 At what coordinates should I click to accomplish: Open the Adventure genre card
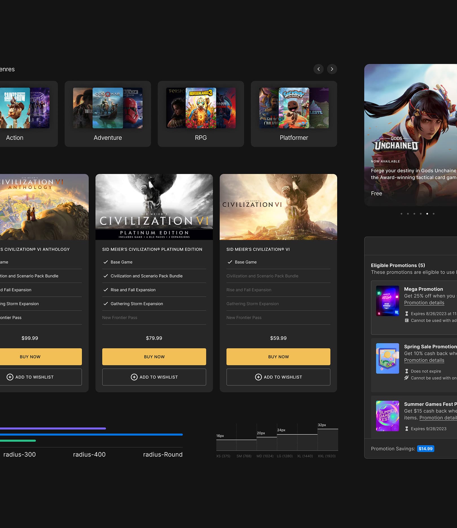click(x=108, y=114)
